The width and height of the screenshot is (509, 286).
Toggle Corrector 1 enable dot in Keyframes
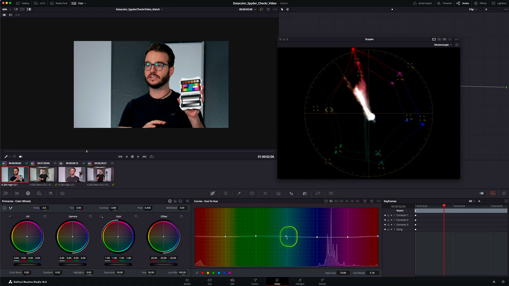click(x=385, y=215)
